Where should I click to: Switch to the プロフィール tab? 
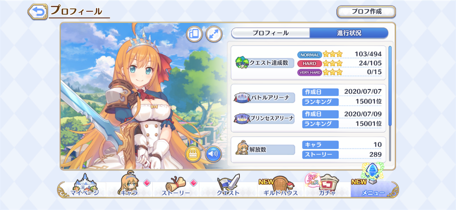270,33
